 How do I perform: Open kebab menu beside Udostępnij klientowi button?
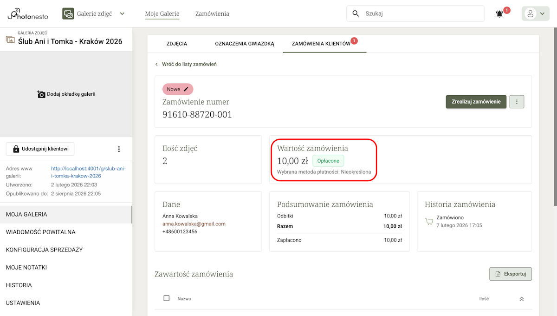(x=119, y=149)
